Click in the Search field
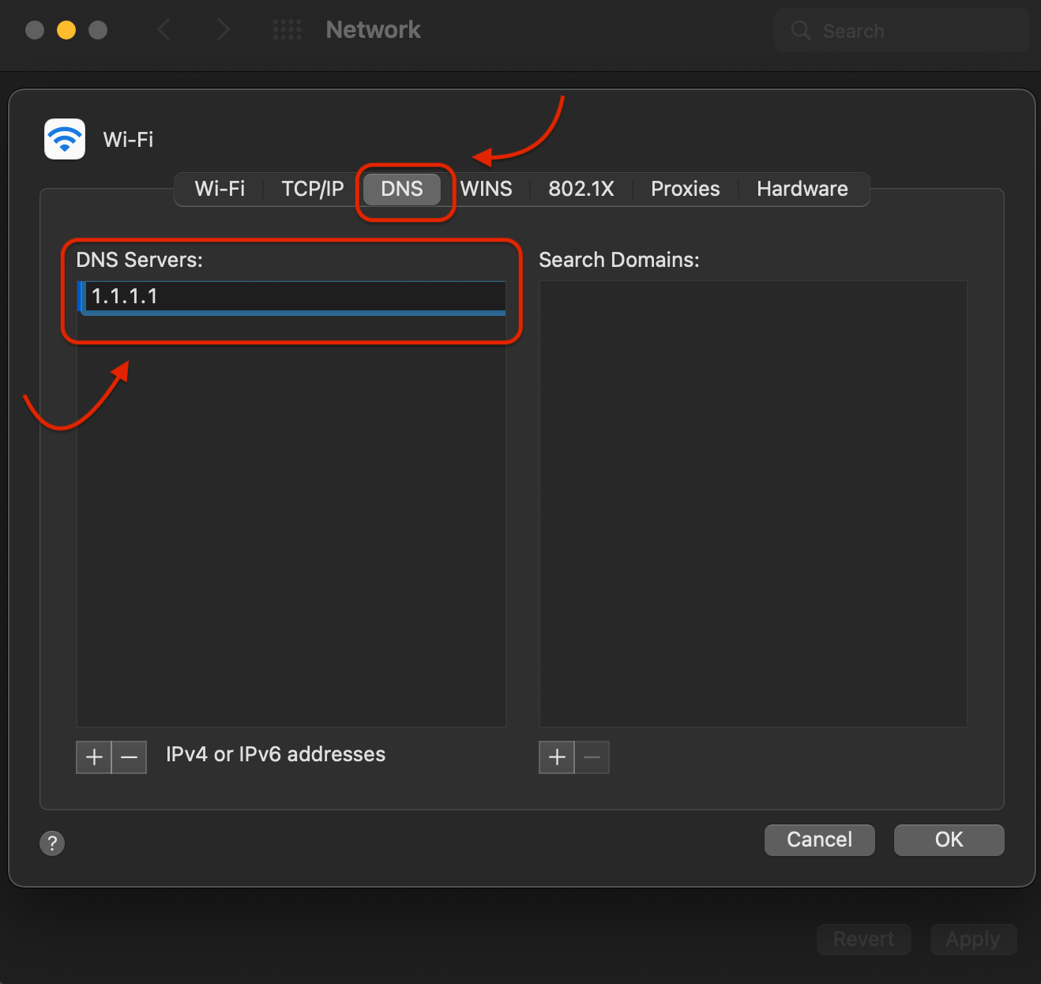The height and width of the screenshot is (984, 1041). tap(902, 31)
